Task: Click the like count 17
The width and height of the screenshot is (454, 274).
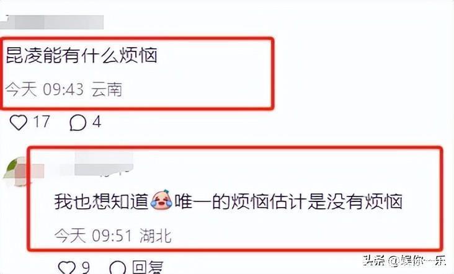Action: tap(42, 122)
